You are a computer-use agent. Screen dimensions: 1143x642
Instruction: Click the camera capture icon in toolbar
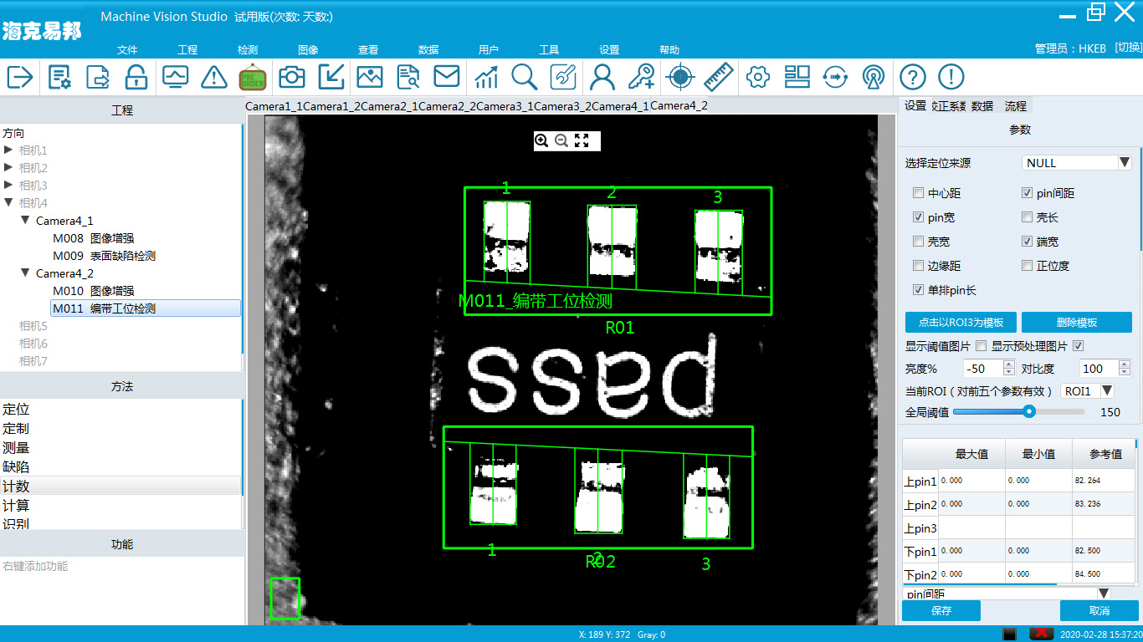pos(292,78)
